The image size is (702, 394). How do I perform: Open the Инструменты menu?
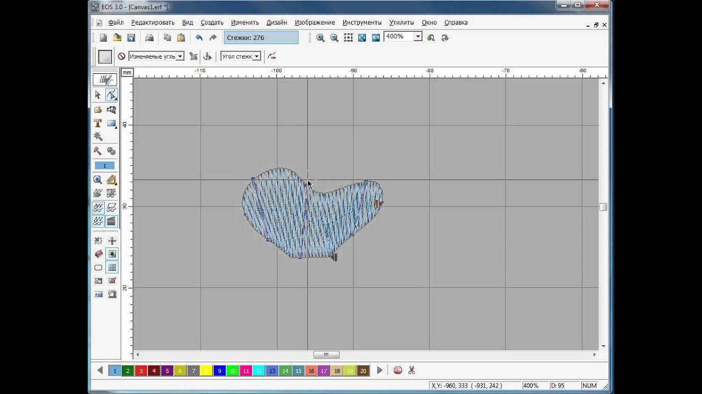(x=361, y=22)
